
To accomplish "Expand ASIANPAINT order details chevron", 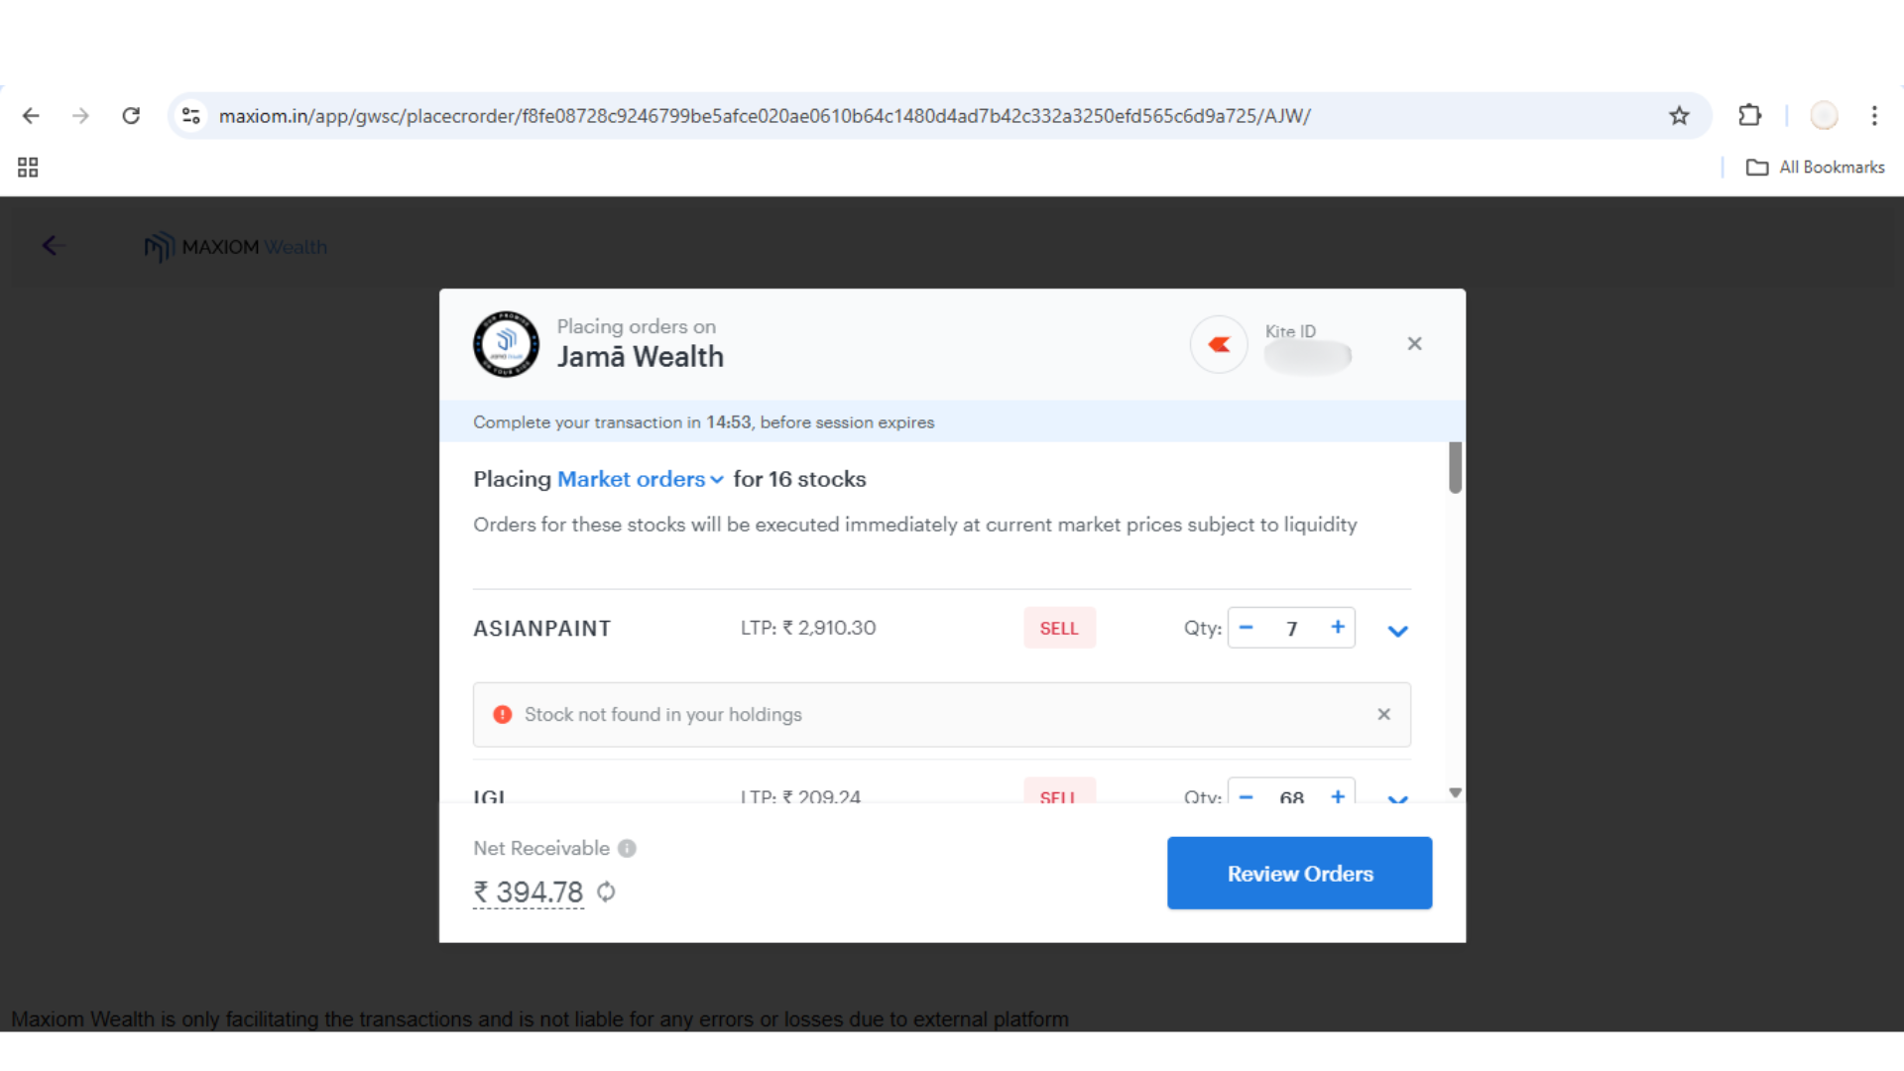I will [x=1397, y=631].
